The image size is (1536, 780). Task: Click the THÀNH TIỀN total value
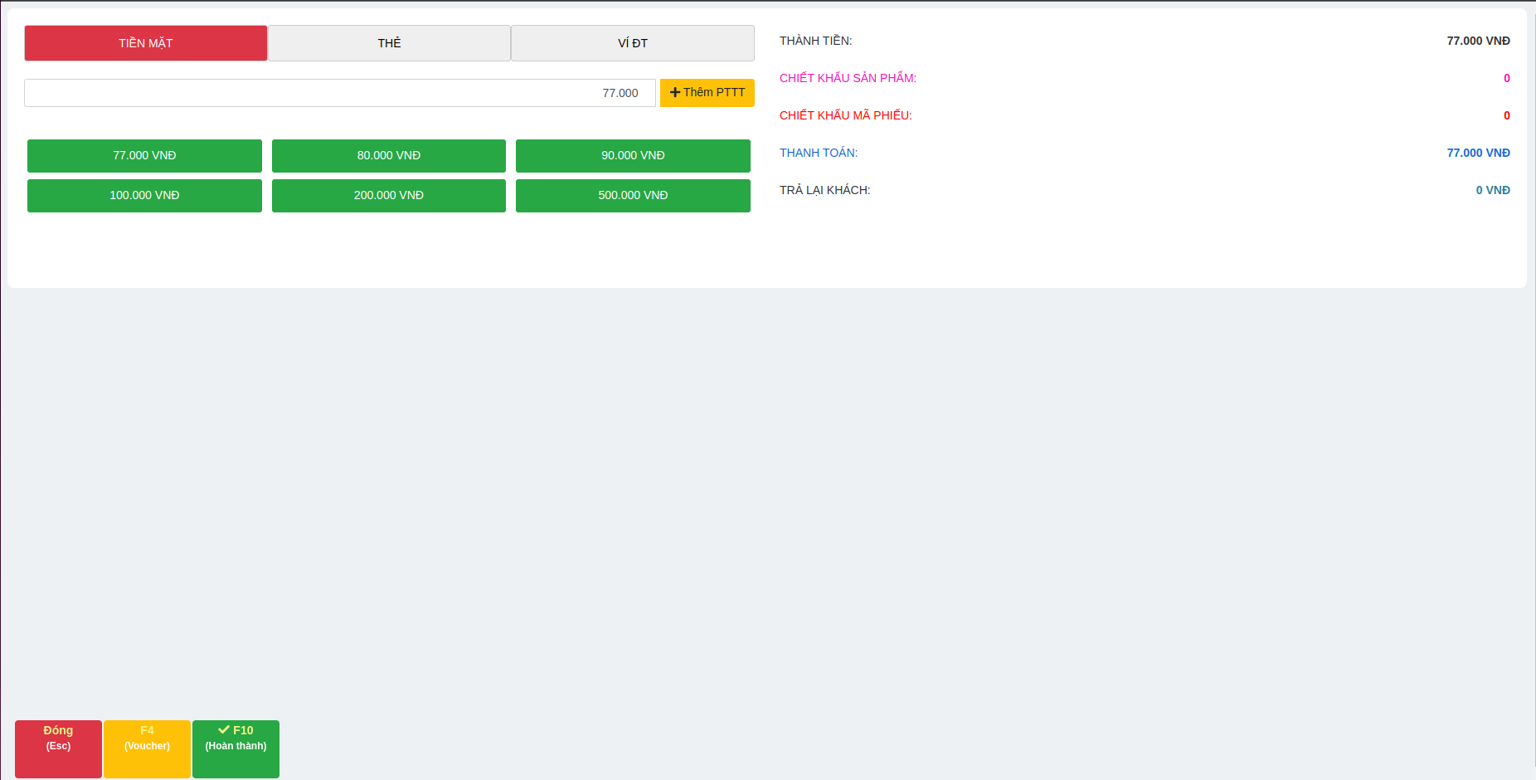[x=1478, y=41]
